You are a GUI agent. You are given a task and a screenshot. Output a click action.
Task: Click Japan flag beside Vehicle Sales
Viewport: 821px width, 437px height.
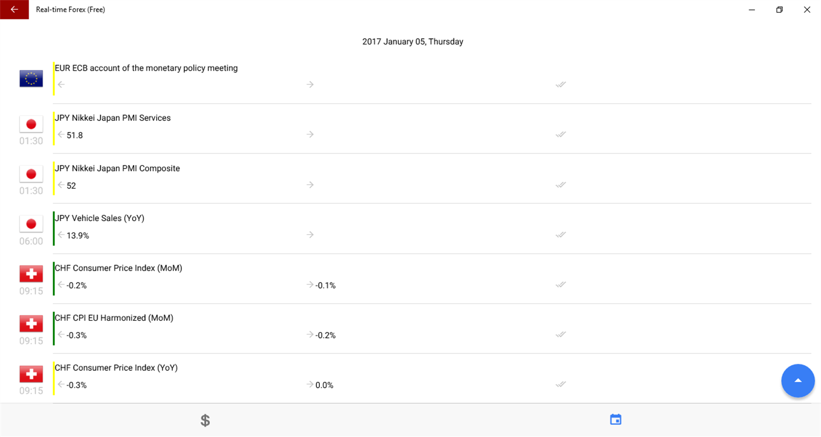(x=31, y=224)
